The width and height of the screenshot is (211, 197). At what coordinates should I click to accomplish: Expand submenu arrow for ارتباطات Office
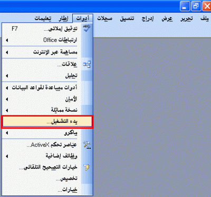(7, 40)
